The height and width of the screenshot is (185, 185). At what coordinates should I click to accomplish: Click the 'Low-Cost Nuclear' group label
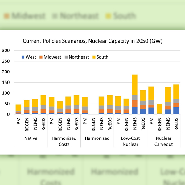pyautogui.click(x=130, y=141)
